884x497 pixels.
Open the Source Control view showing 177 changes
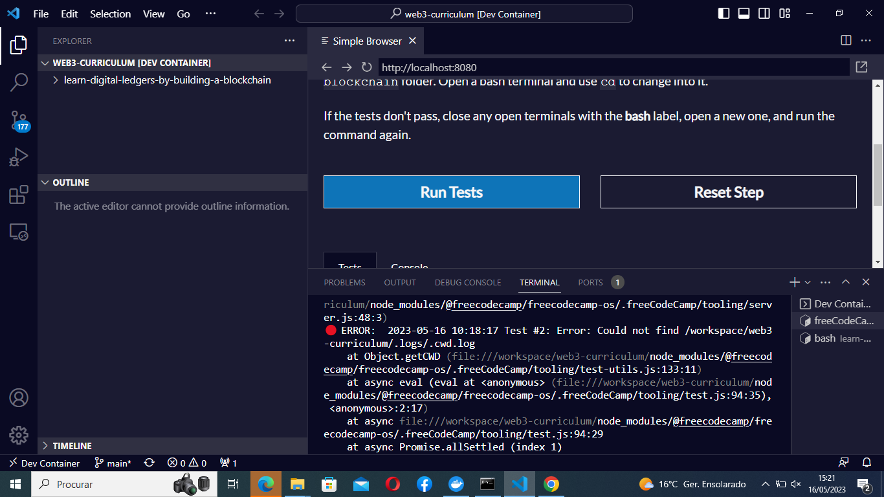(19, 119)
